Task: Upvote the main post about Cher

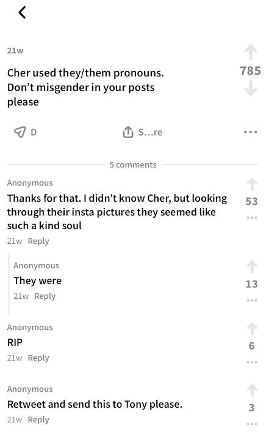Action: tap(250, 52)
